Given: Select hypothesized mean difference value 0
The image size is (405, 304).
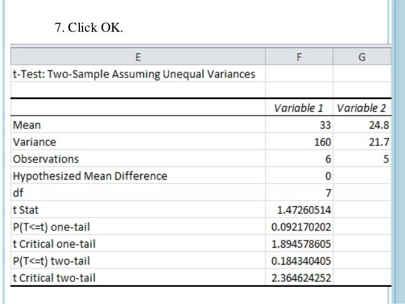Looking at the screenshot, I should point(299,176).
